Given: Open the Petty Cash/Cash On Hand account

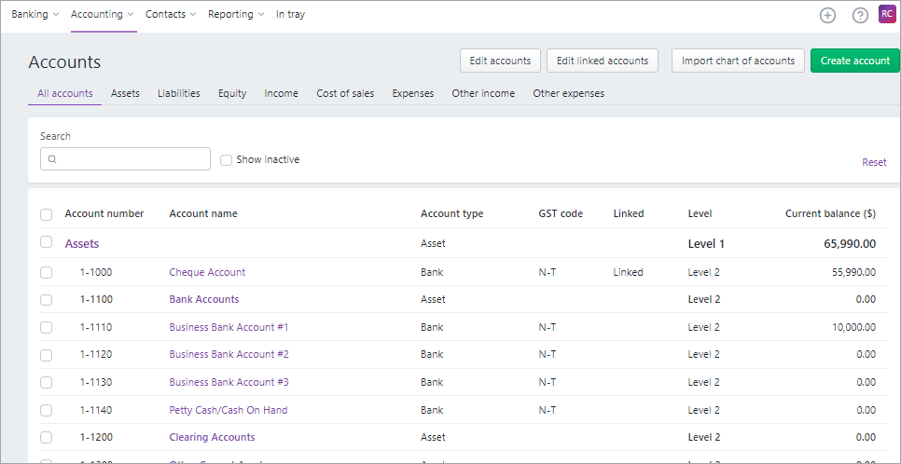Looking at the screenshot, I should 229,410.
